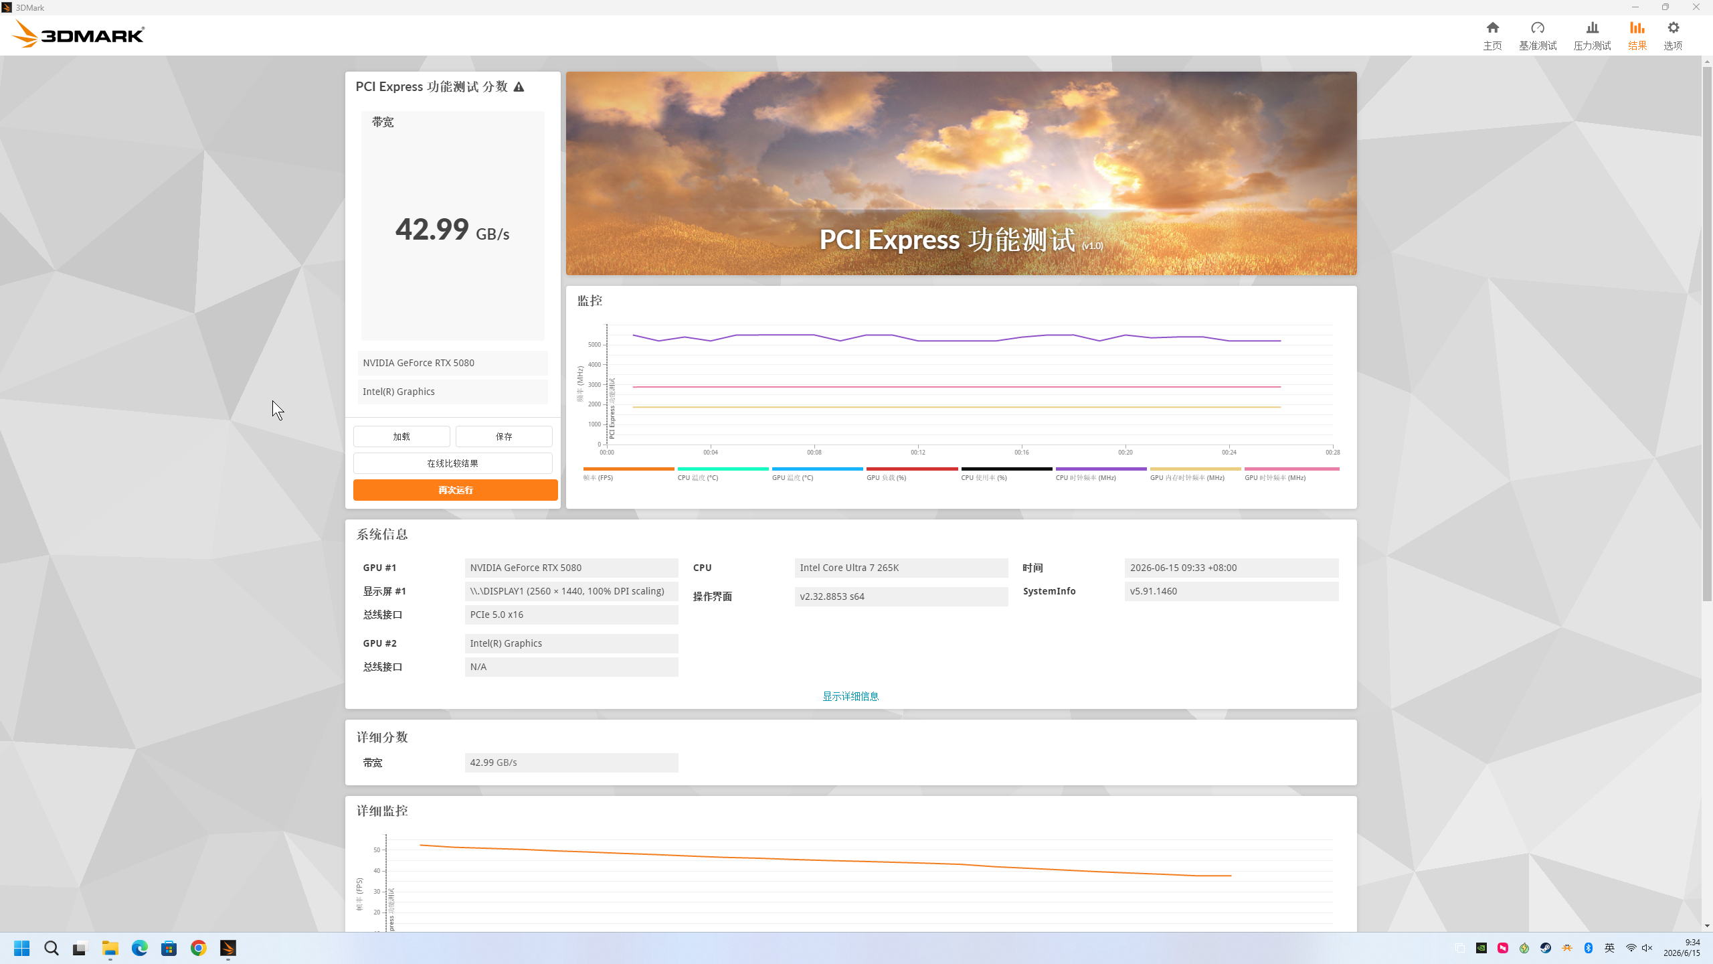Viewport: 1713px width, 964px height.
Task: Open the 压力测试 stress tests section
Action: point(1592,35)
